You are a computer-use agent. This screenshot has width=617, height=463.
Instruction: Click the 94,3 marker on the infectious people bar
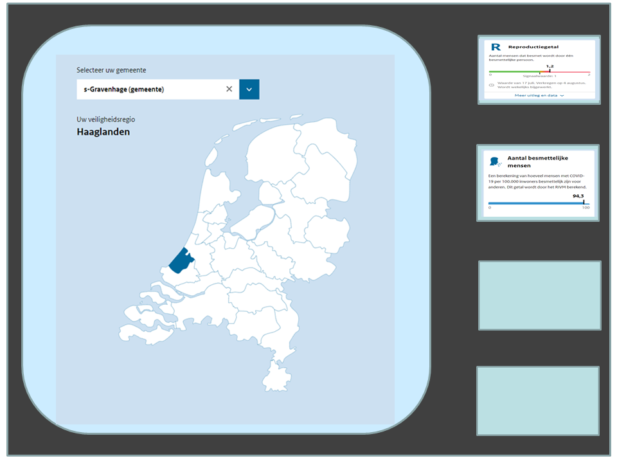click(x=583, y=202)
